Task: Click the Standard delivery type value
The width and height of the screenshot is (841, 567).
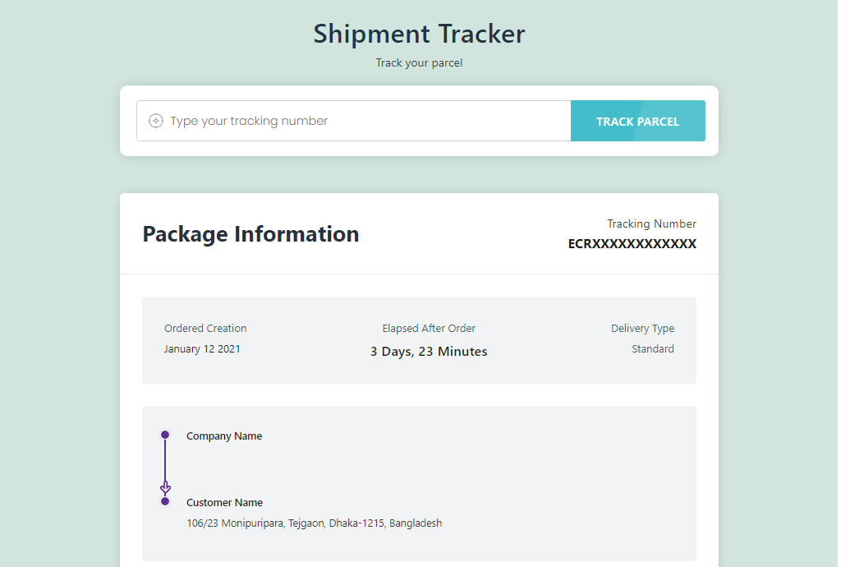Action: [652, 349]
